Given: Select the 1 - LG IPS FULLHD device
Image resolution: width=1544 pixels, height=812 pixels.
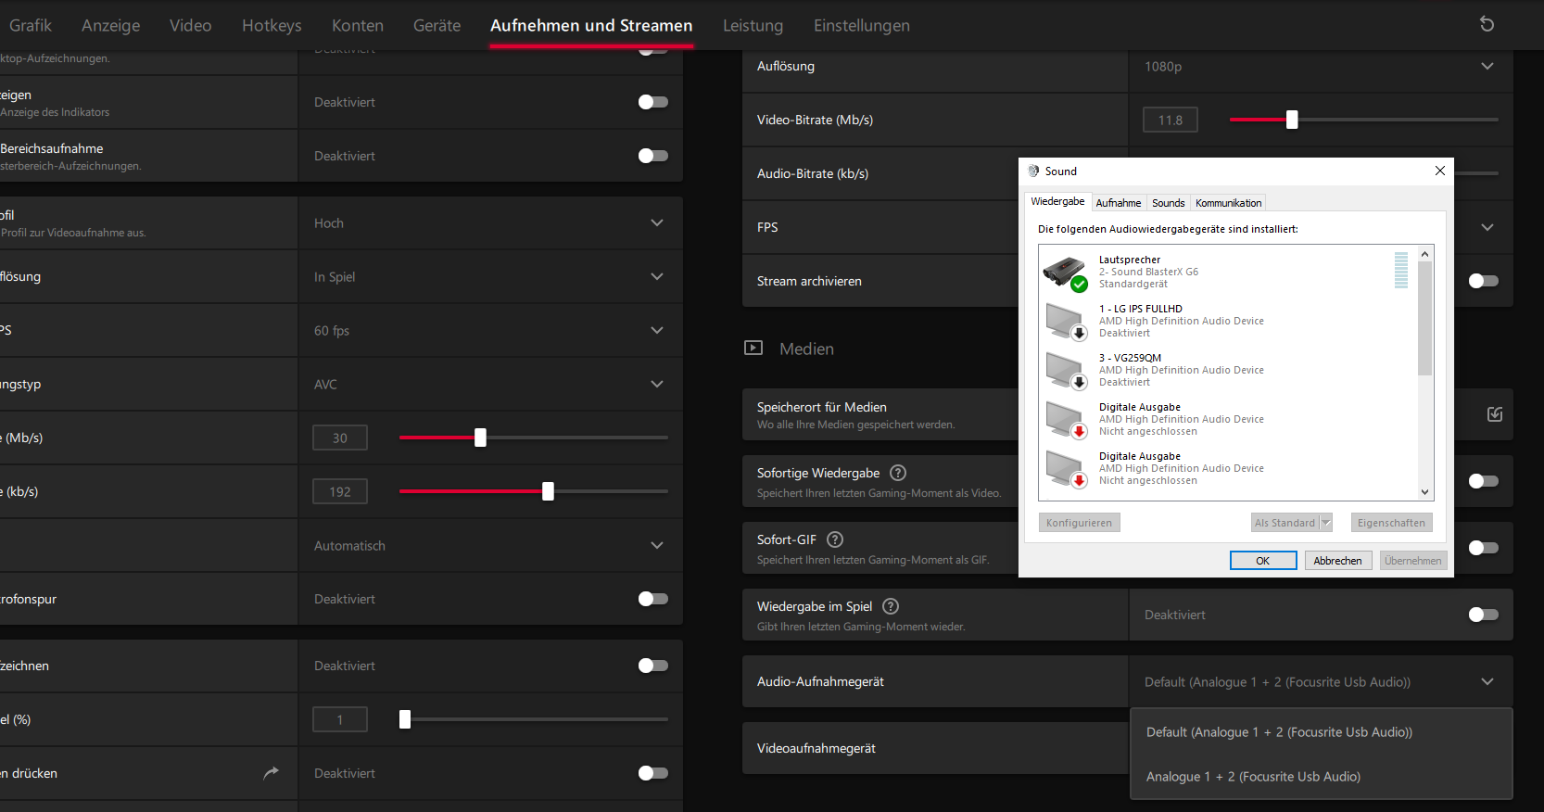Looking at the screenshot, I should point(1228,321).
